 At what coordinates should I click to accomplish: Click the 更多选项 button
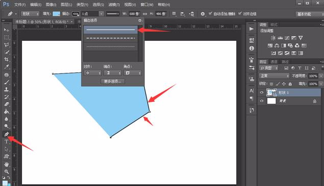[x=113, y=82]
